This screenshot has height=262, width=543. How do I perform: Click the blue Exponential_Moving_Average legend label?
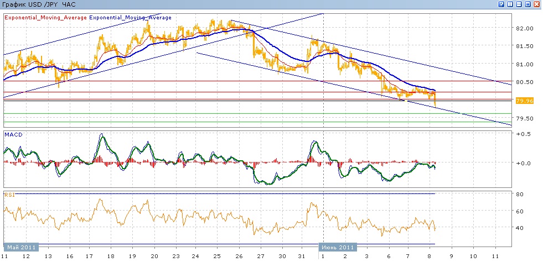coord(130,18)
